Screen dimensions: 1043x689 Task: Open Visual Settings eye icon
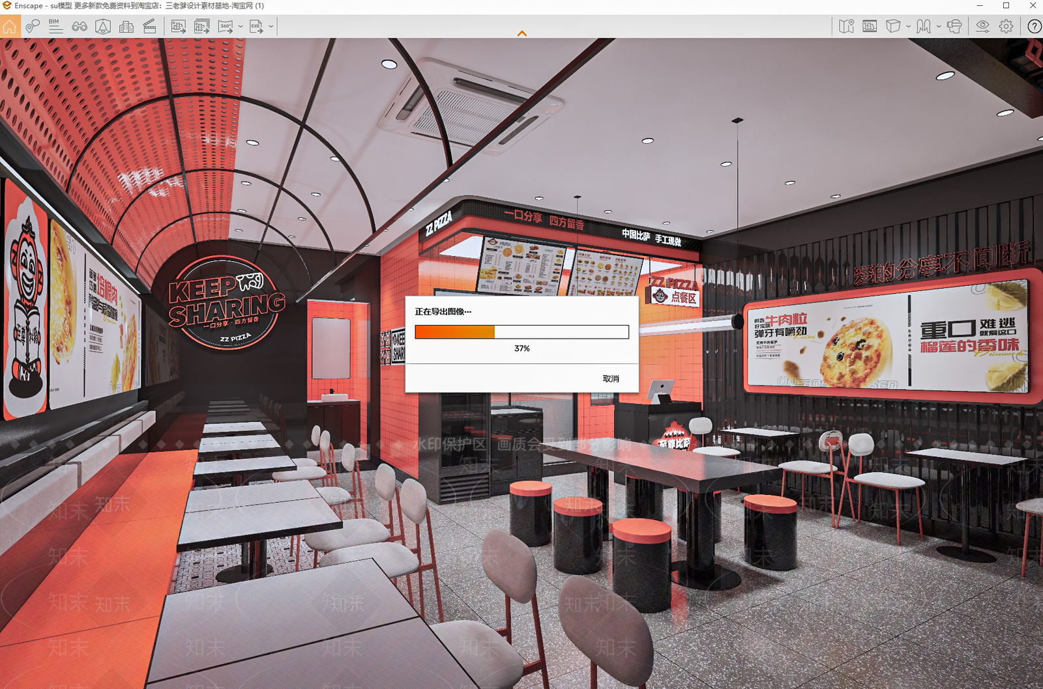point(982,27)
